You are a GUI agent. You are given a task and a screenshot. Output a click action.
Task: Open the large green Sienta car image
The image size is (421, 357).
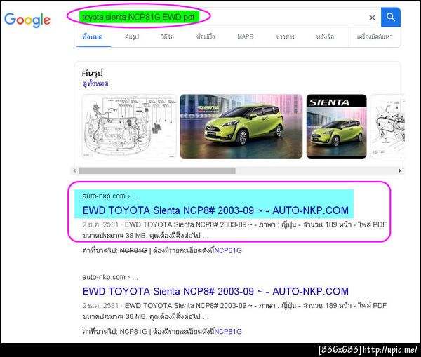click(241, 126)
